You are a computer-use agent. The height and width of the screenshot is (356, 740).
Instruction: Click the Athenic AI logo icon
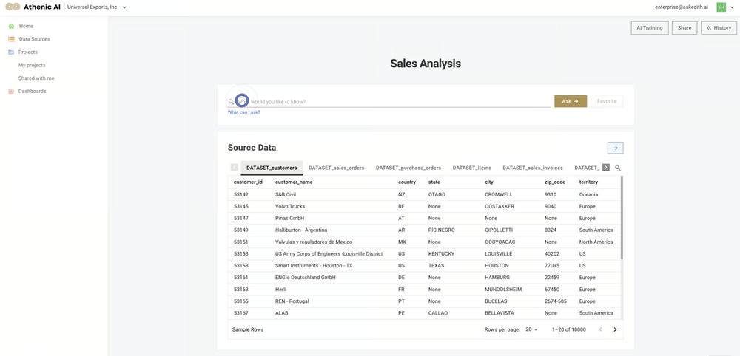13,7
